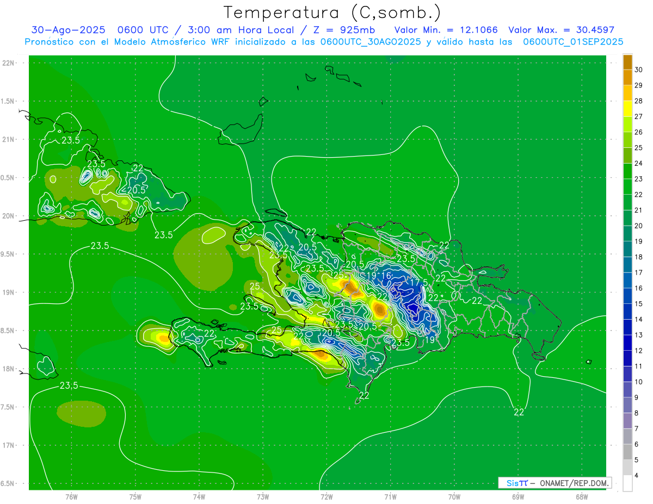This screenshot has width=653, height=504.
Task: Click the color scale label "26"
Action: click(x=639, y=132)
